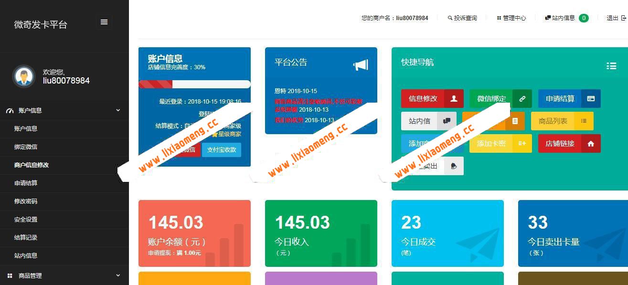This screenshot has height=285, width=628.
Task: Click the list icon on 商品列表
Action: coord(584,121)
